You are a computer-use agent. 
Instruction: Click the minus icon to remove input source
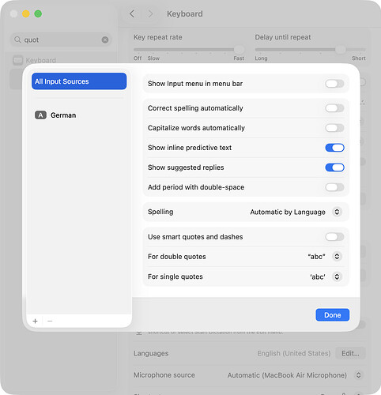(50, 321)
